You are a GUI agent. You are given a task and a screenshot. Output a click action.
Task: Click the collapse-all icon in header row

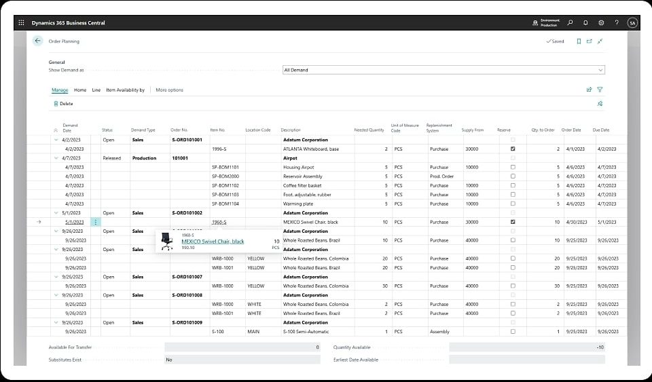(x=56, y=130)
